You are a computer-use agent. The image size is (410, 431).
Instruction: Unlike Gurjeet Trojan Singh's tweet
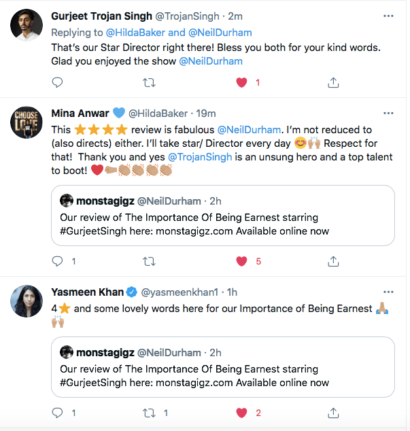point(241,82)
